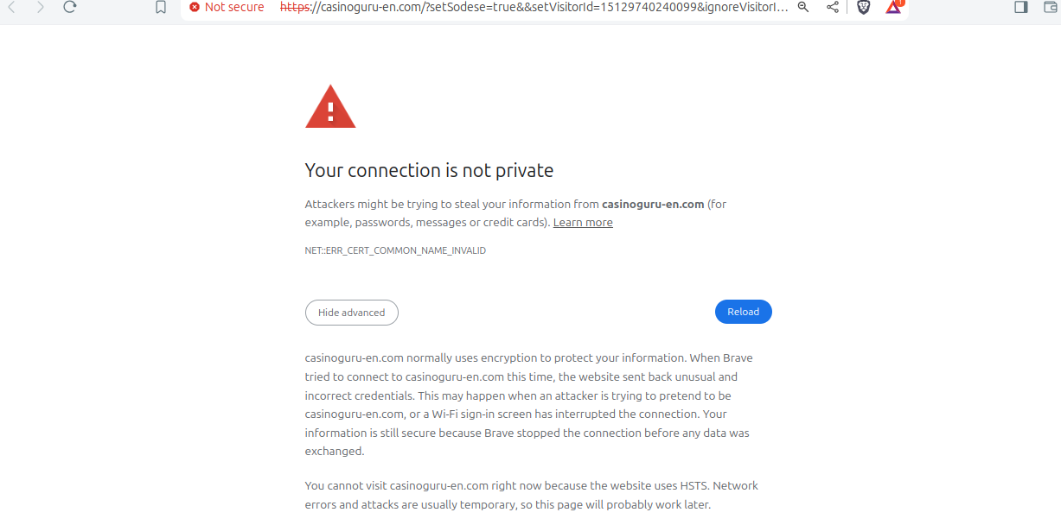
Task: Open the Brave Rewards triangle icon
Action: click(x=893, y=7)
